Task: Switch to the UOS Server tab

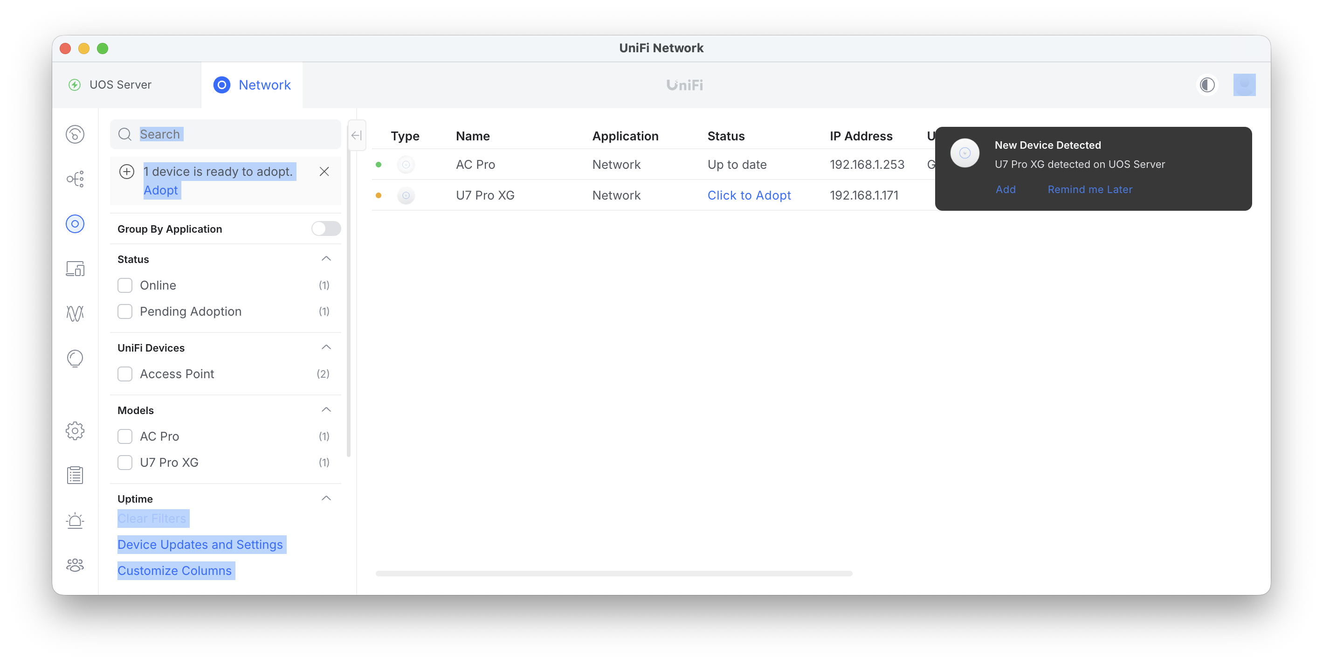Action: point(120,85)
